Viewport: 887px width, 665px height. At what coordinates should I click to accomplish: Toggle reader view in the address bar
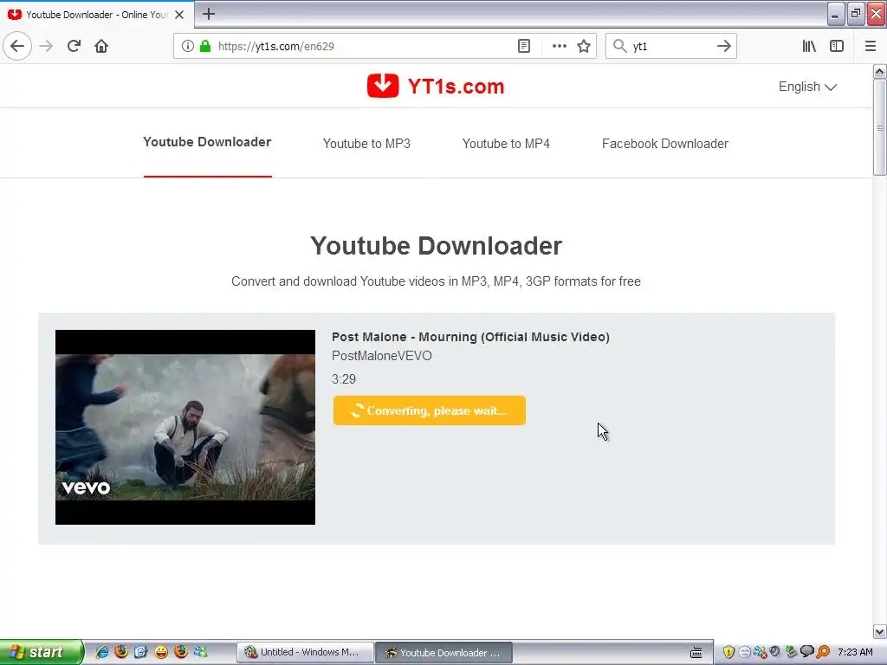524,46
